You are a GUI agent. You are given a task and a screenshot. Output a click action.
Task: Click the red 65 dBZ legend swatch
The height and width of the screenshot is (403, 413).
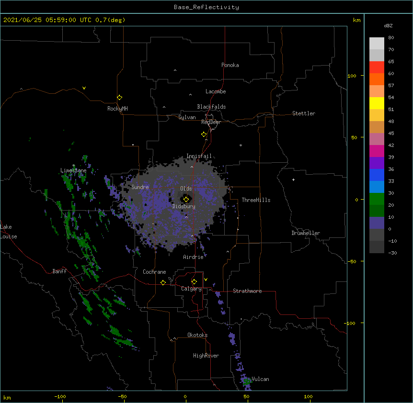[x=377, y=67]
